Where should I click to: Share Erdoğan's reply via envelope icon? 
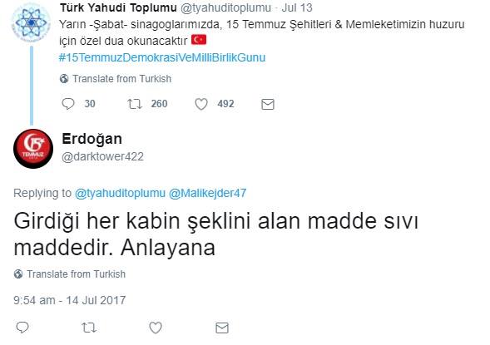click(222, 328)
